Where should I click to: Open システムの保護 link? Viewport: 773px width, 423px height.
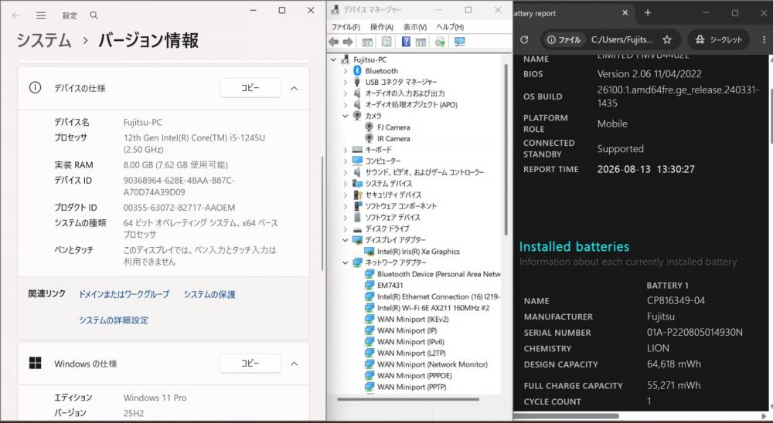209,294
